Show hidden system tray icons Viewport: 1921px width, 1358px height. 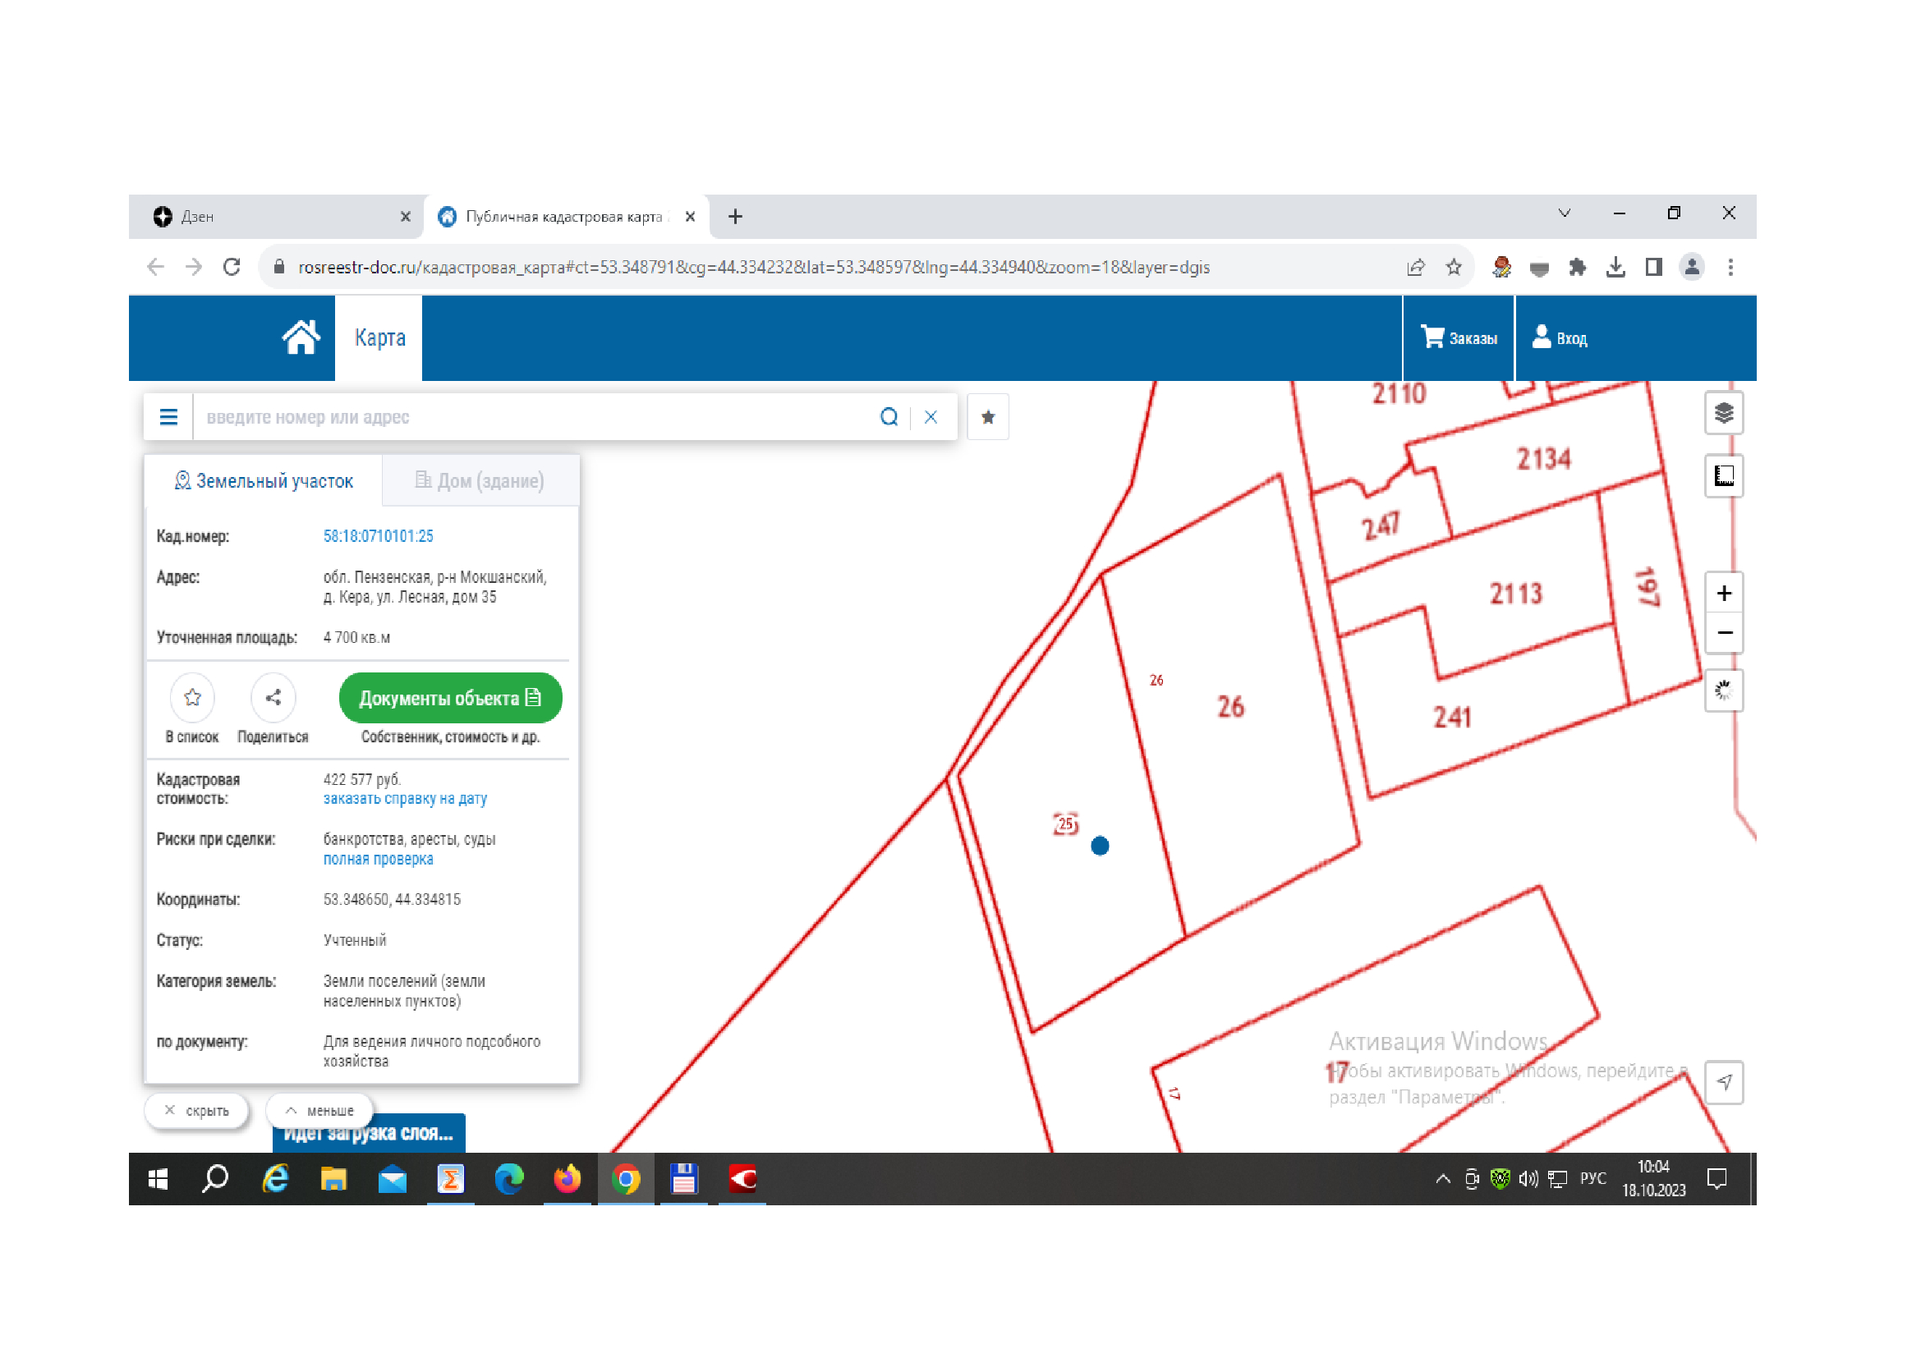coord(1442,1179)
